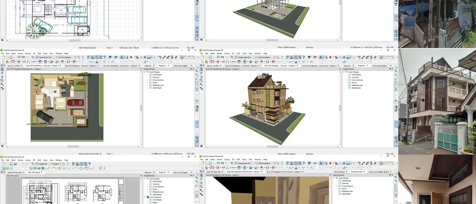
Task: Expand Cross Sections in Layout window browser
Action: 148,187
